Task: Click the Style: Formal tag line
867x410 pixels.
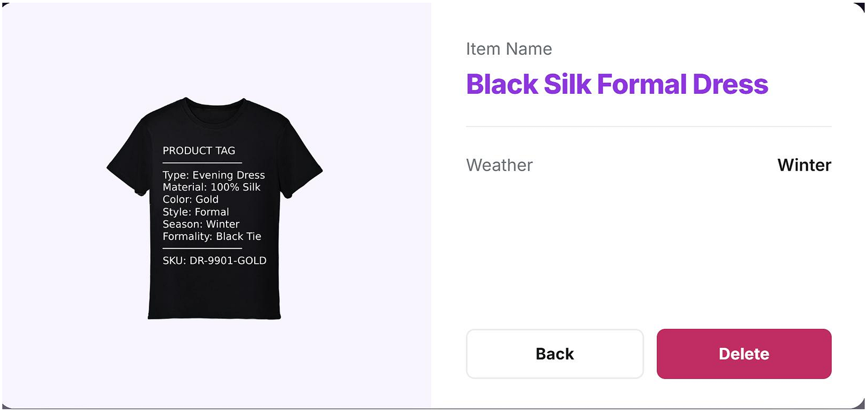Action: [196, 212]
